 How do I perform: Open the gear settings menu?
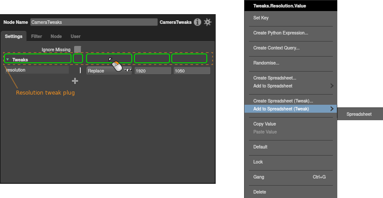208,22
